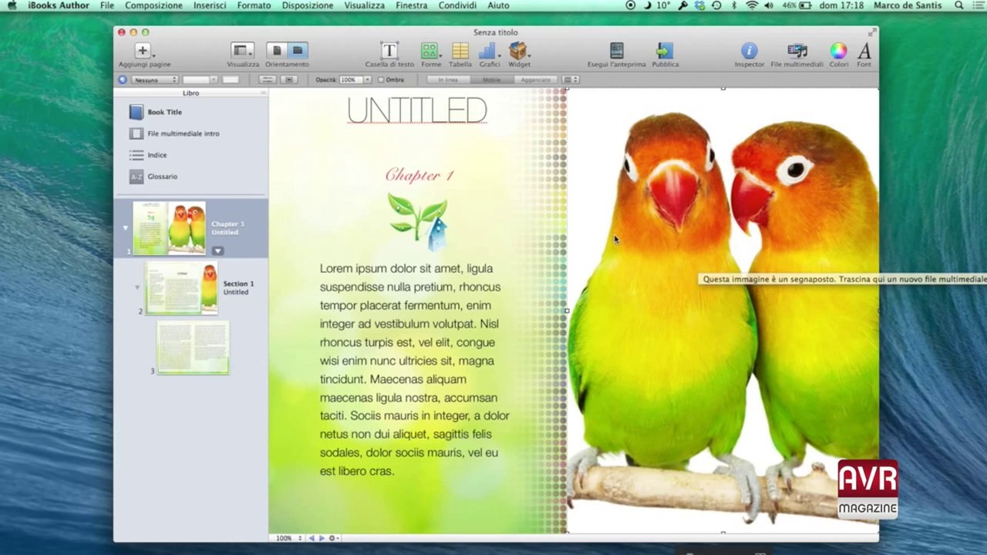Go to the previous page arrow
The height and width of the screenshot is (555, 987).
tap(312, 538)
